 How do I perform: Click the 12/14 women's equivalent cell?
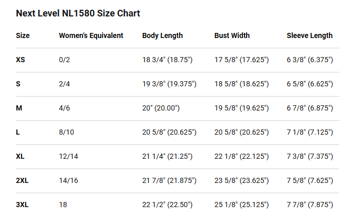(x=68, y=156)
